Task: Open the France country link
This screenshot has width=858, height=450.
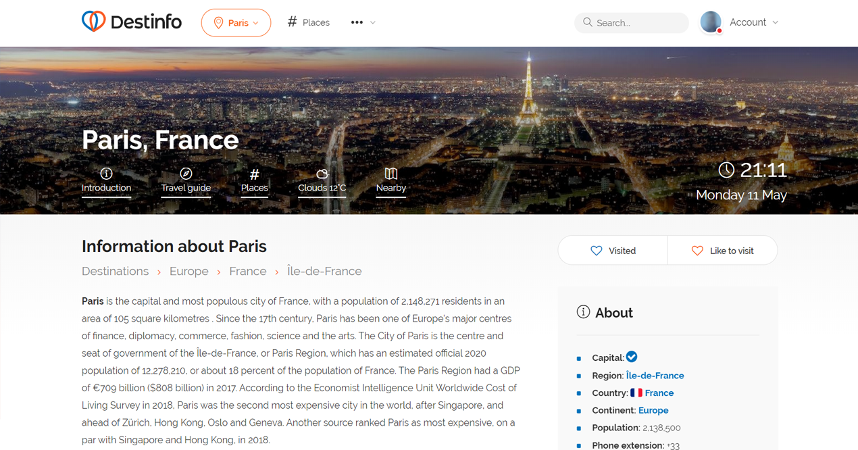Action: (x=659, y=393)
